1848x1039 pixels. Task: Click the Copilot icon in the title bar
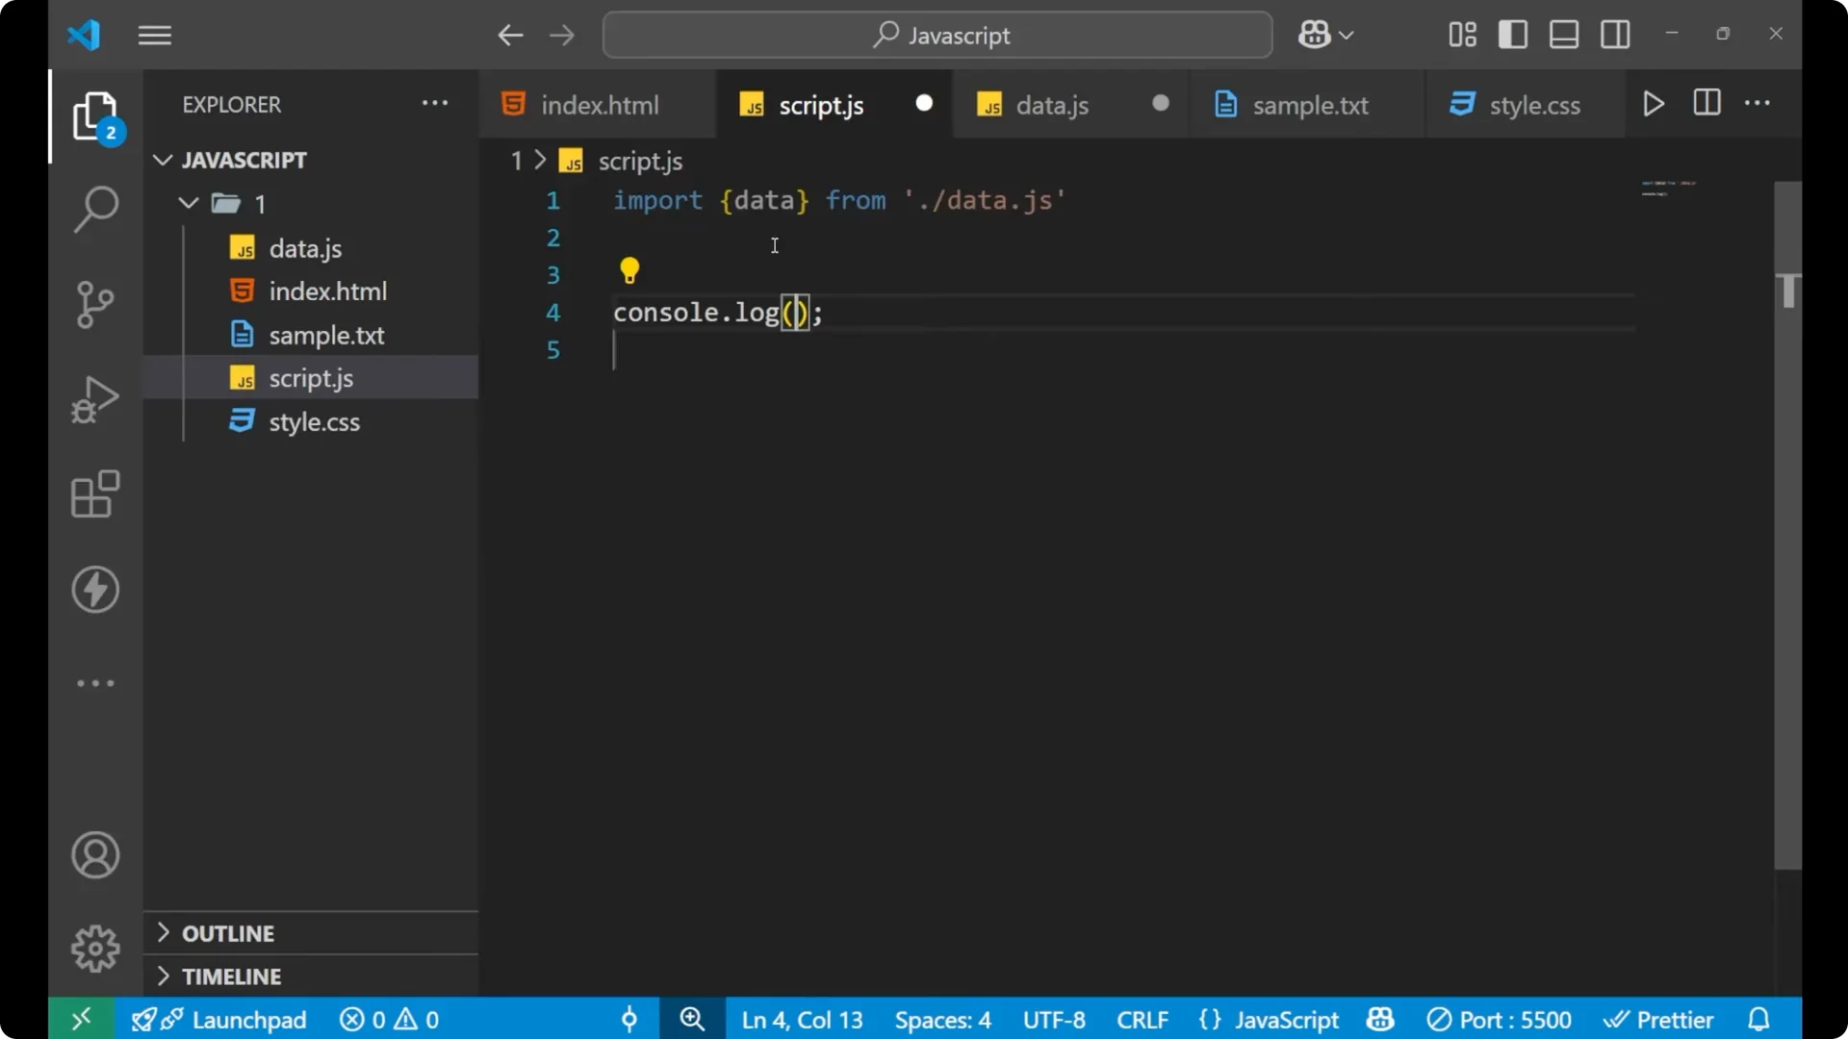coord(1316,34)
